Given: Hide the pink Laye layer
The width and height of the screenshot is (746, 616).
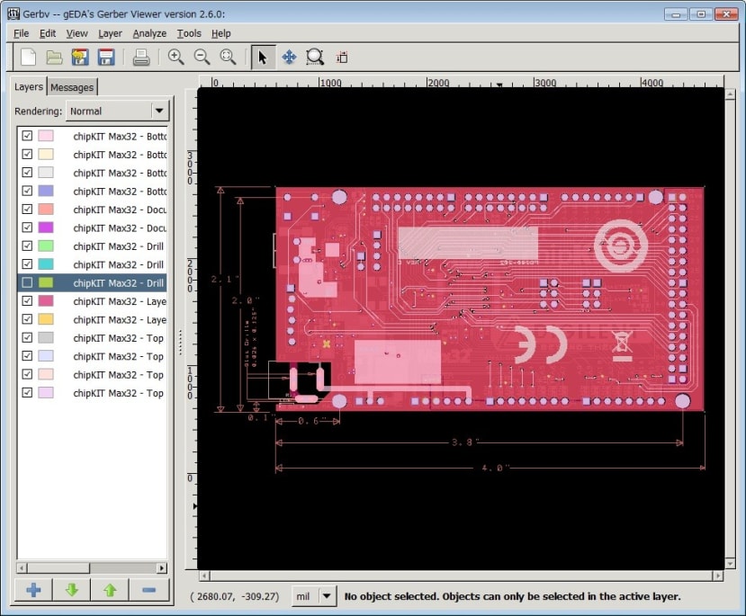Looking at the screenshot, I should 27,301.
